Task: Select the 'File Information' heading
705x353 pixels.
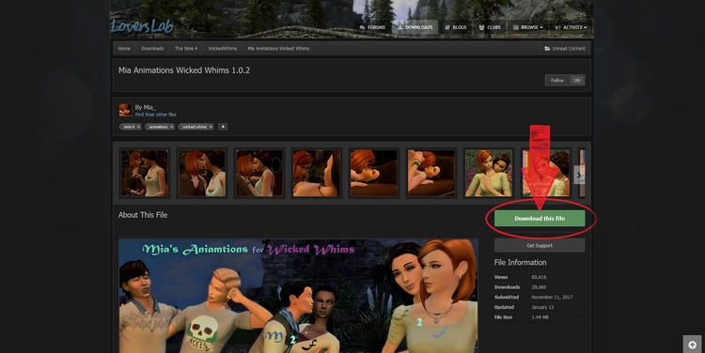Action: pyautogui.click(x=520, y=262)
